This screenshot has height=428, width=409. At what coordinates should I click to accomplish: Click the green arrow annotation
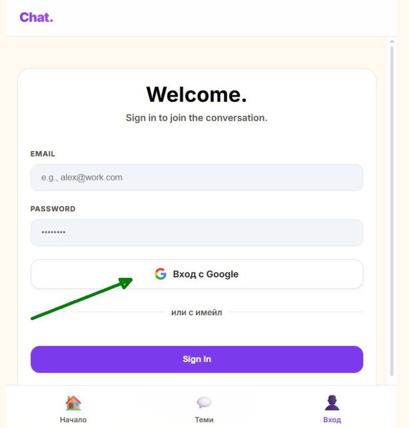tap(81, 298)
